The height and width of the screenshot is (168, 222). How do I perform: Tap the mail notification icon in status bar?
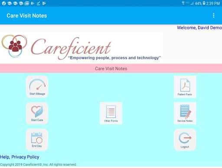pyautogui.click(x=27, y=3)
